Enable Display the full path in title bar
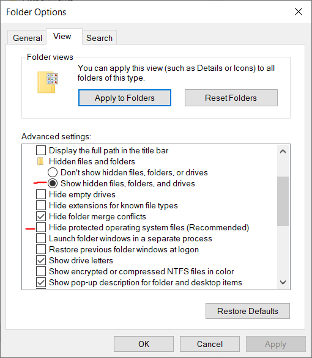 [x=41, y=150]
